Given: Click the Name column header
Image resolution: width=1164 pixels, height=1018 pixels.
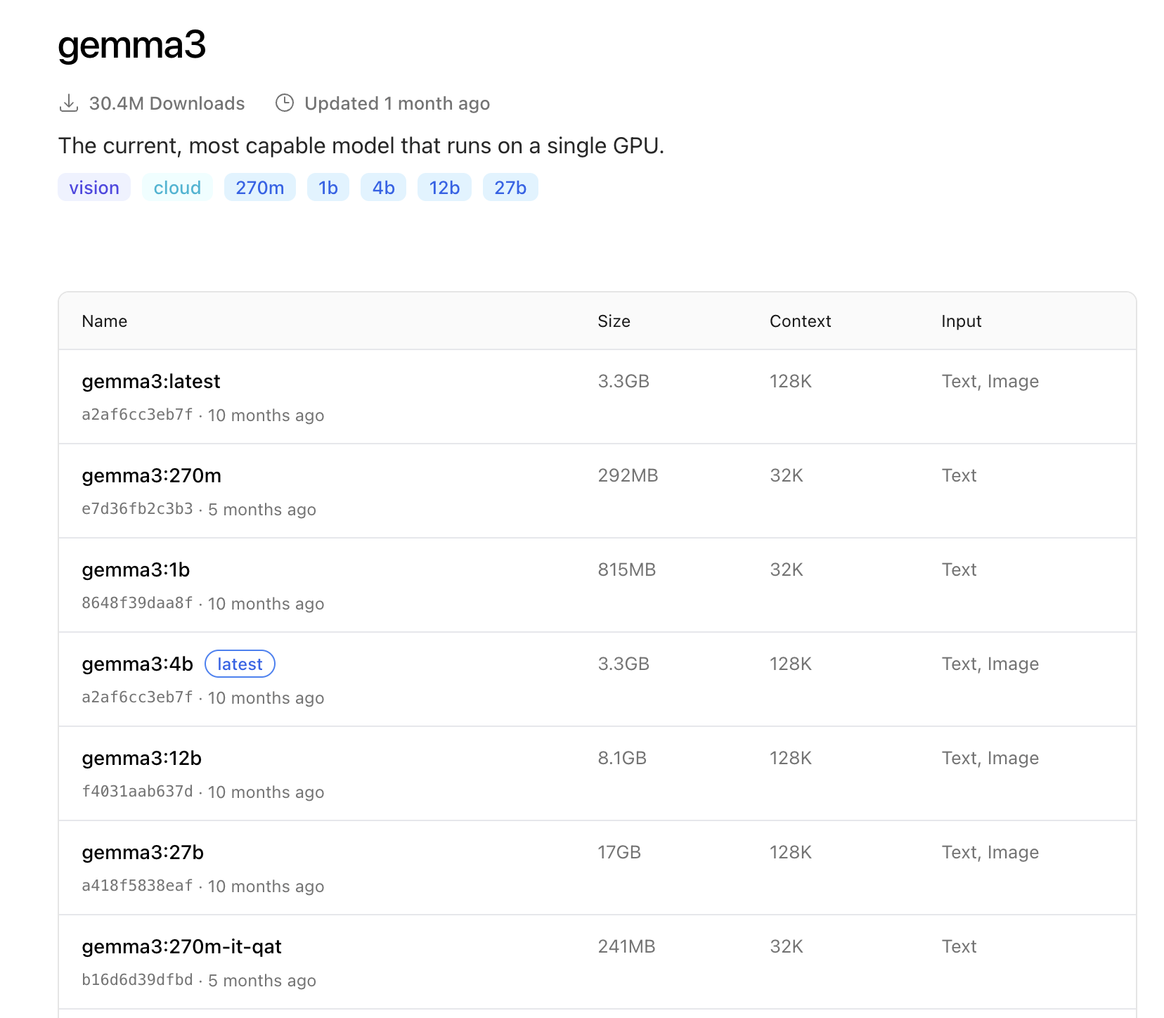Looking at the screenshot, I should [105, 321].
